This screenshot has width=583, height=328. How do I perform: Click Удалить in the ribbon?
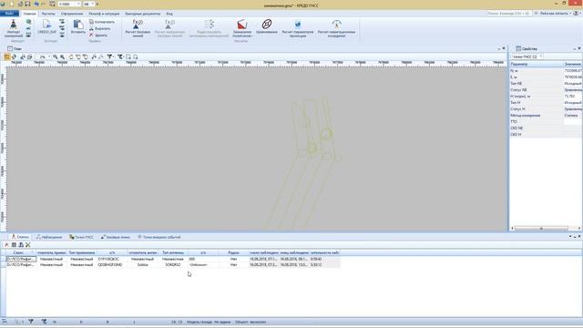[98, 35]
